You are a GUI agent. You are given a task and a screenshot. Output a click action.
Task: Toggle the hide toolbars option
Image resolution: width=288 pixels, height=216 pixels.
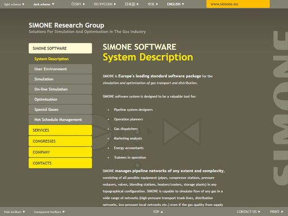click(x=15, y=212)
